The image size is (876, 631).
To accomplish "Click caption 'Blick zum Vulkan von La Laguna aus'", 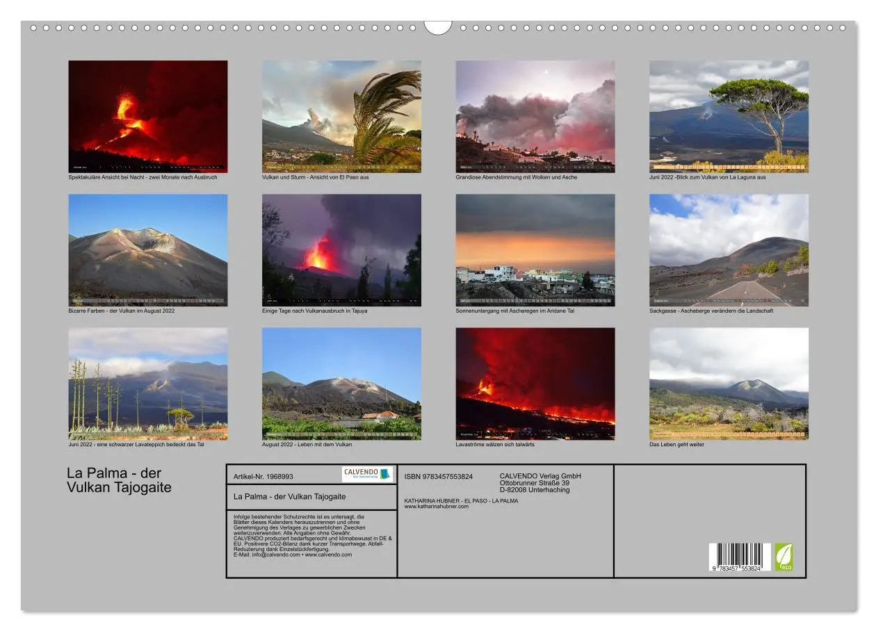I will (x=721, y=177).
